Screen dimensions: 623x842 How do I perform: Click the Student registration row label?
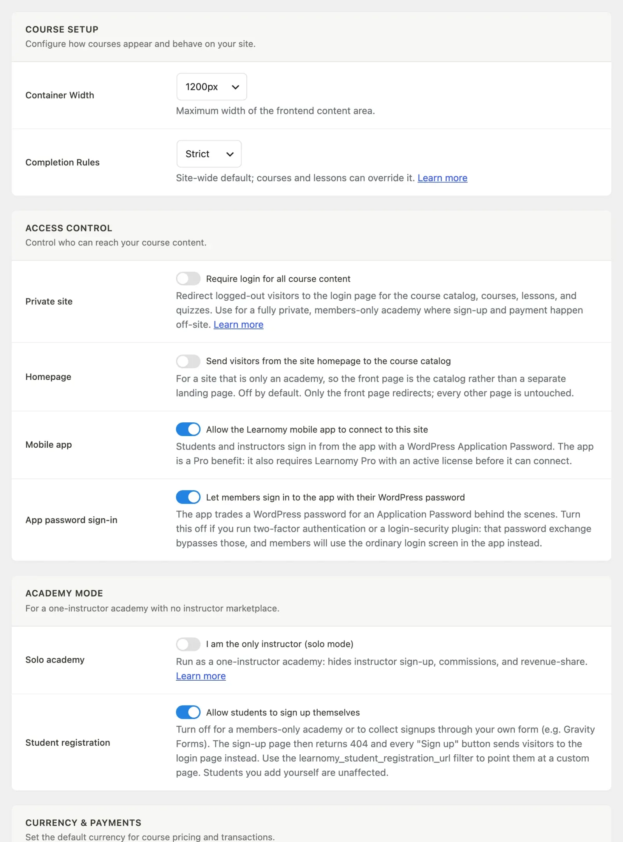point(68,743)
